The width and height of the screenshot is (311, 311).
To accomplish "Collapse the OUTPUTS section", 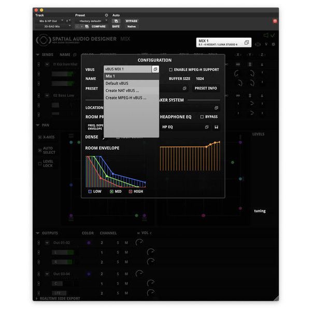I will tap(37, 233).
